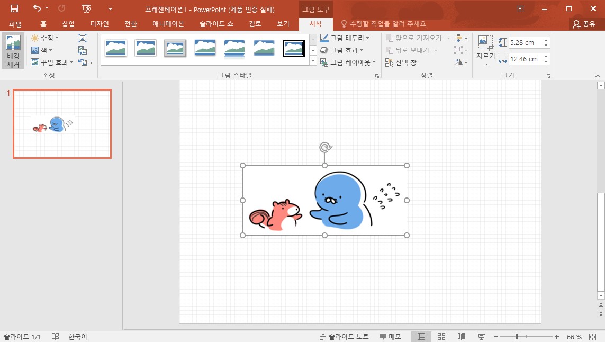Click 배경 제거 remove background button
605x342 pixels.
[x=13, y=51]
